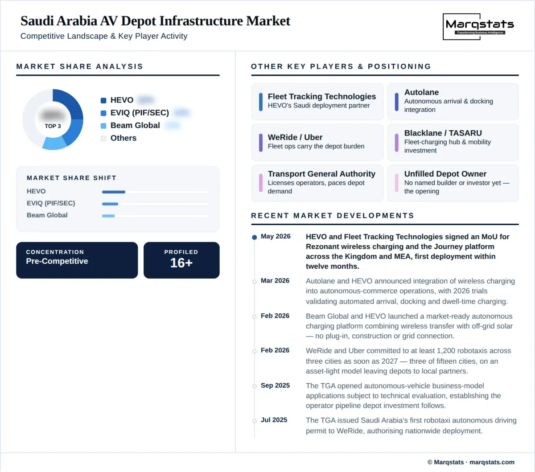This screenshot has width=535, height=472.
Task: Open the Blacklane / TASARU card
Action: pyautogui.click(x=453, y=142)
